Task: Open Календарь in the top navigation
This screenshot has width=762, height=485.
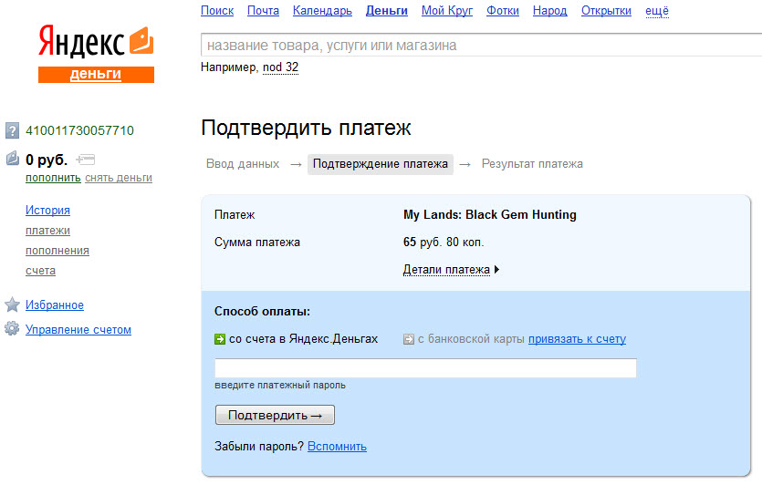Action: pos(322,11)
